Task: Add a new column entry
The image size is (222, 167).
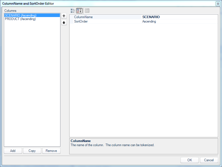Action: pos(13,151)
